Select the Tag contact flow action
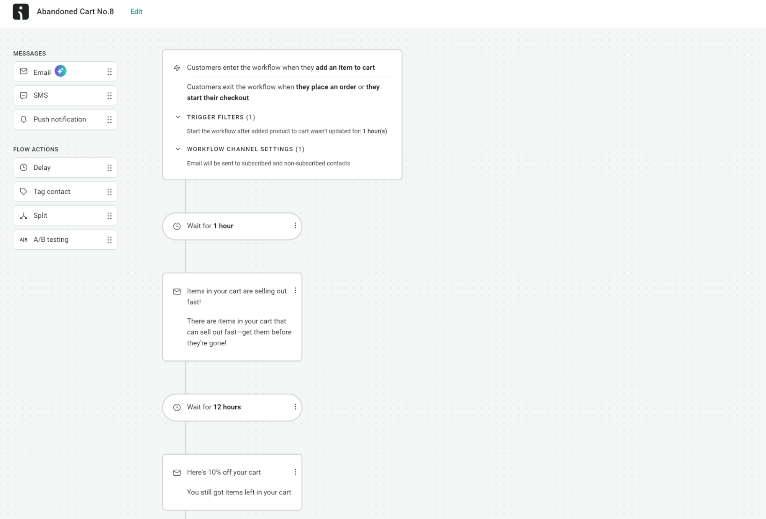The width and height of the screenshot is (766, 519). [x=65, y=192]
